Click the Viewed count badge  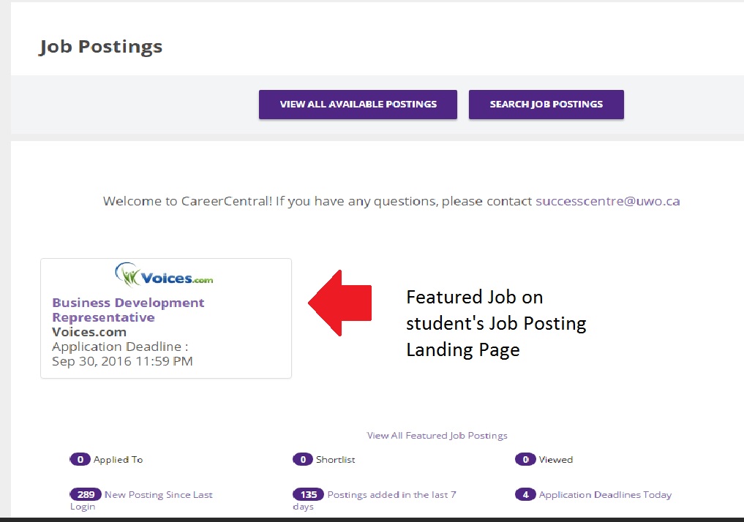(x=525, y=459)
